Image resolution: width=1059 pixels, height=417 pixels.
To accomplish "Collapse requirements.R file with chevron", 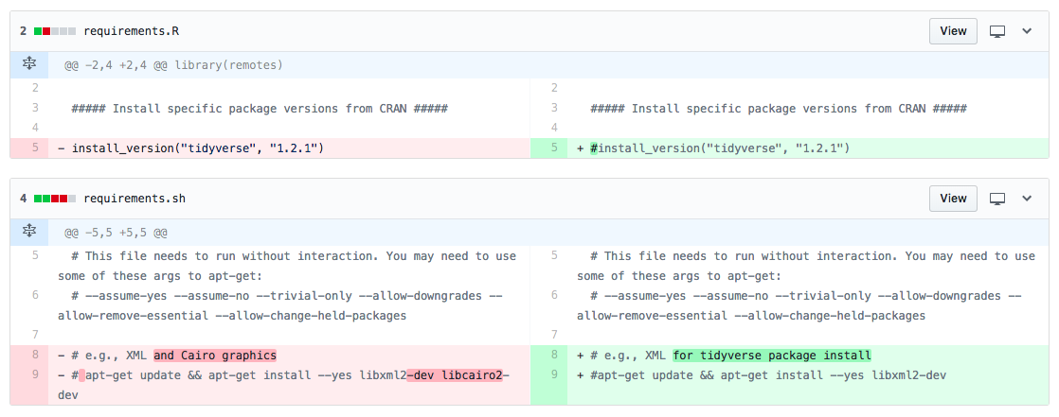I will (x=1027, y=31).
